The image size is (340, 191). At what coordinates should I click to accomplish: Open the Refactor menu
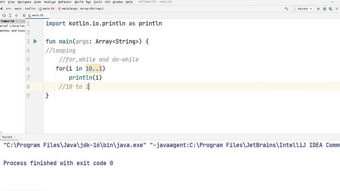point(65,2)
